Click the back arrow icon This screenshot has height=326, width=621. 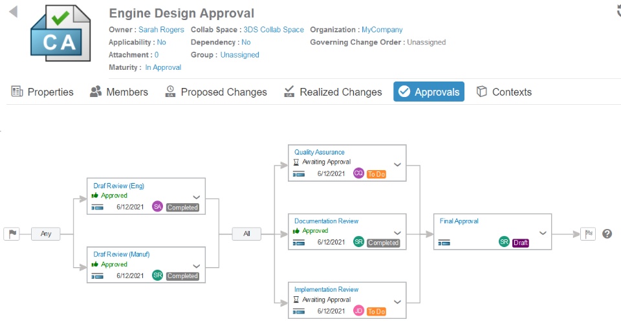14,12
